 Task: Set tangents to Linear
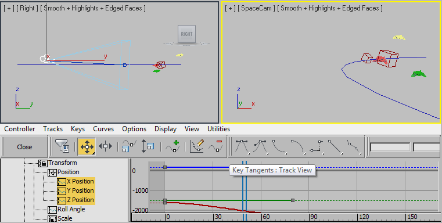tap(335, 146)
